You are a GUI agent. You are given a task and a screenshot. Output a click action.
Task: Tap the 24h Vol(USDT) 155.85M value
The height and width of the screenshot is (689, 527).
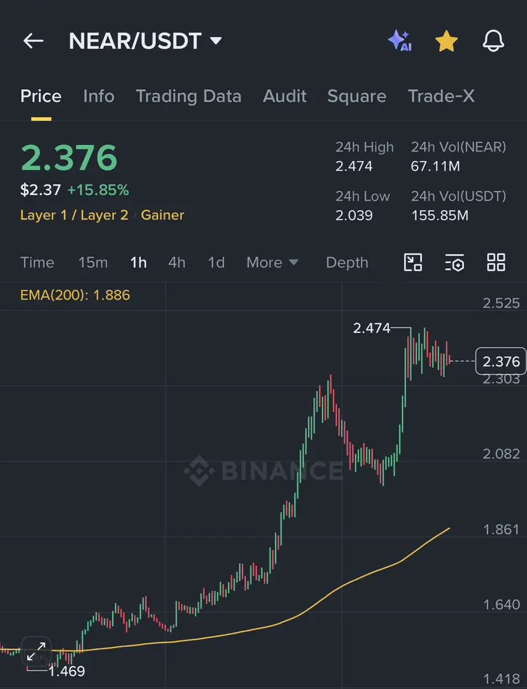pos(440,215)
